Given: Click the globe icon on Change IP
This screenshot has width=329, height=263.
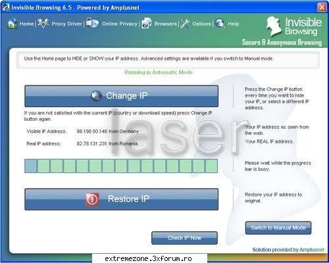Looking at the screenshot, I should click(96, 96).
